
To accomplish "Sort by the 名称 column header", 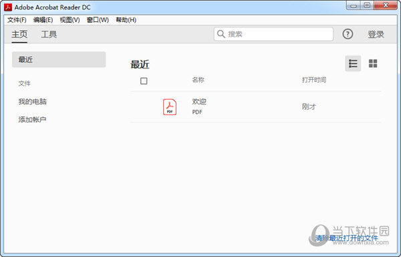I will 198,80.
